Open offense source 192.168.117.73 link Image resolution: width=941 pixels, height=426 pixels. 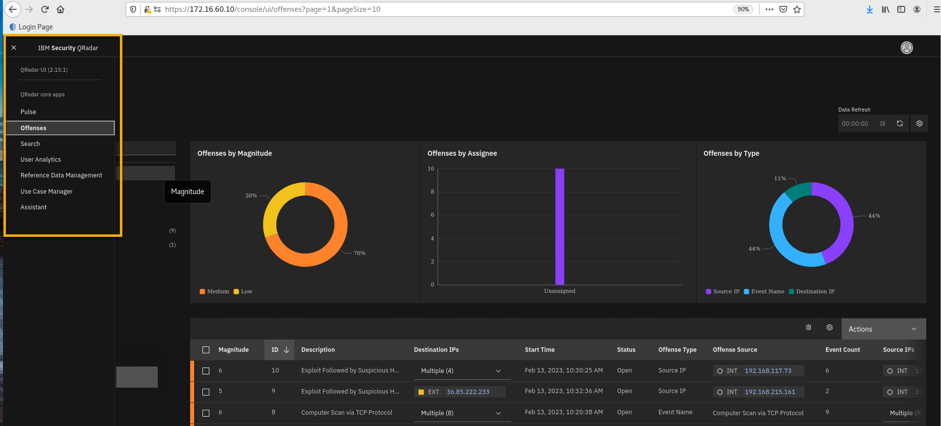coord(768,371)
